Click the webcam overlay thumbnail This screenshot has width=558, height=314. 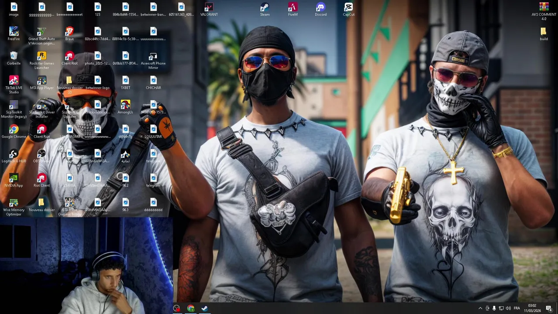86,265
